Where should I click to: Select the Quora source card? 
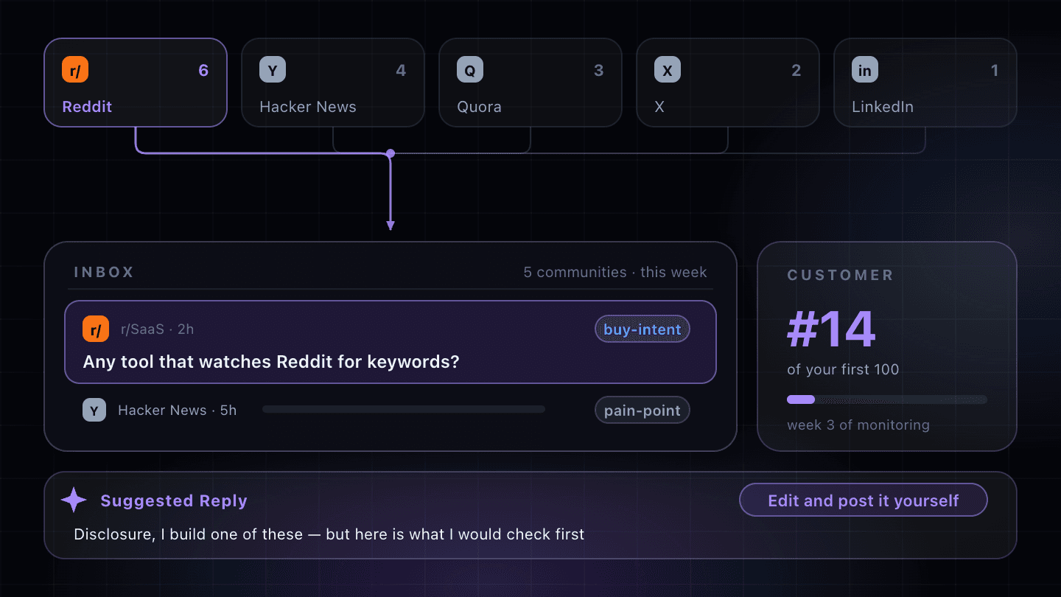click(x=530, y=83)
